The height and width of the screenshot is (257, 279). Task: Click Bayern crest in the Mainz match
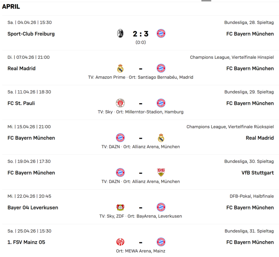pos(161,242)
